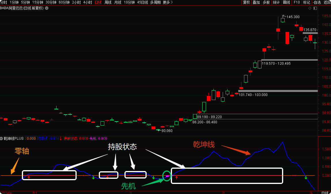Image resolution: width=331 pixels, height=194 pixels.
Task: Click the 标记 mark button
Action: coord(307,2)
